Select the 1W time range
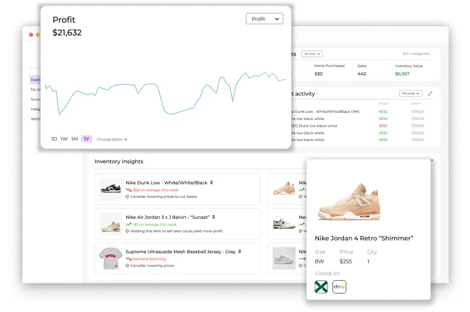Viewport: 470px width, 312px height. click(x=64, y=139)
